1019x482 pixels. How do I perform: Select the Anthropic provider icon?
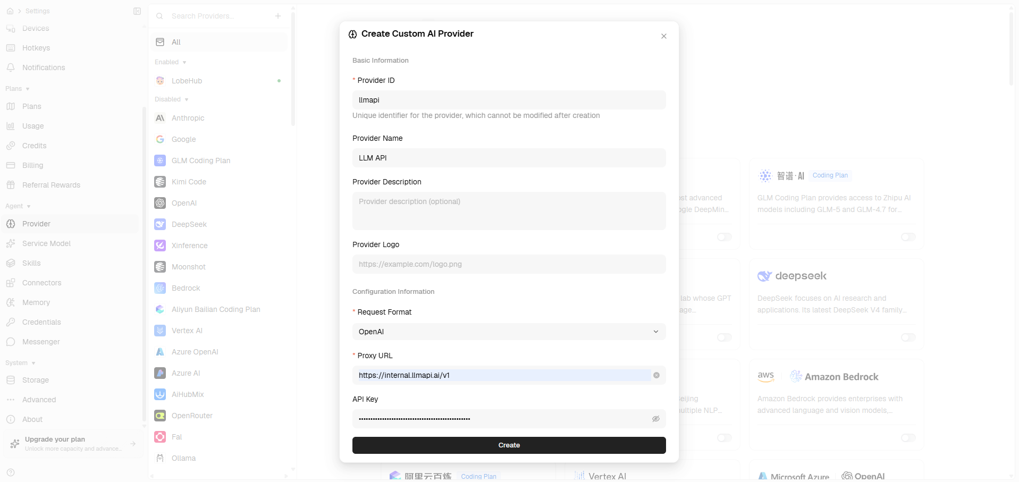pyautogui.click(x=160, y=118)
